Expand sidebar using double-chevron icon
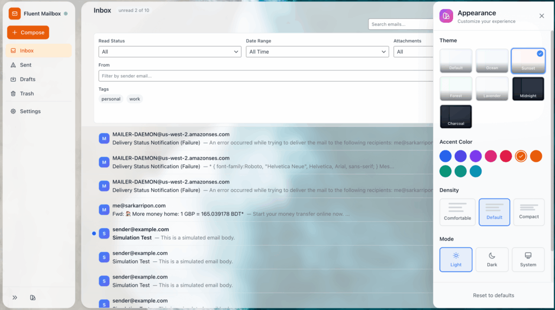The height and width of the screenshot is (310, 555). tap(15, 298)
